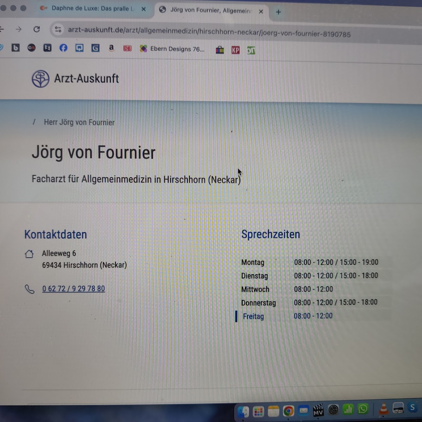Open Finder from the Dock
Image resolution: width=422 pixels, height=422 pixels.
click(x=243, y=411)
